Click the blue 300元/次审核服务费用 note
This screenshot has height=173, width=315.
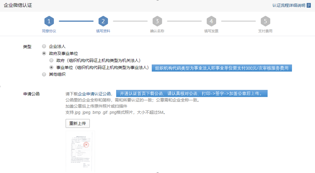tap(222, 68)
